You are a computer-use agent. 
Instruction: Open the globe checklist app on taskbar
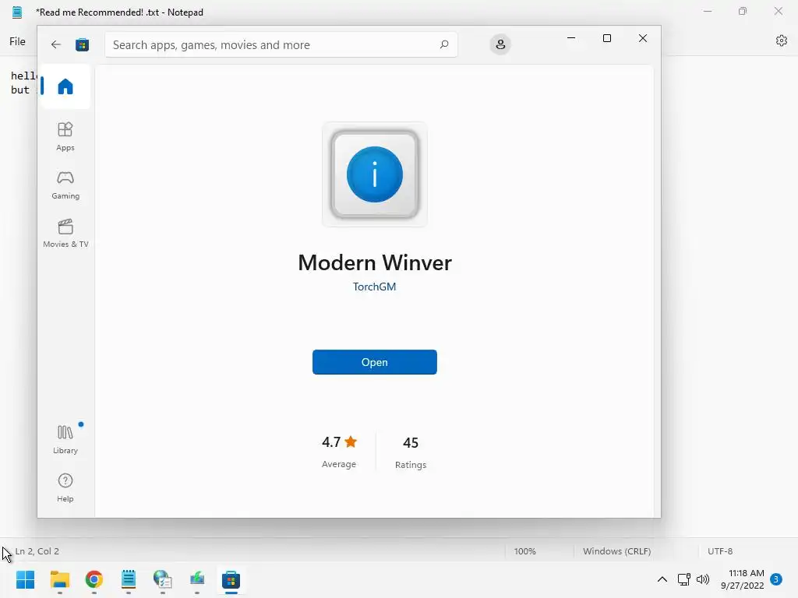pos(162,579)
